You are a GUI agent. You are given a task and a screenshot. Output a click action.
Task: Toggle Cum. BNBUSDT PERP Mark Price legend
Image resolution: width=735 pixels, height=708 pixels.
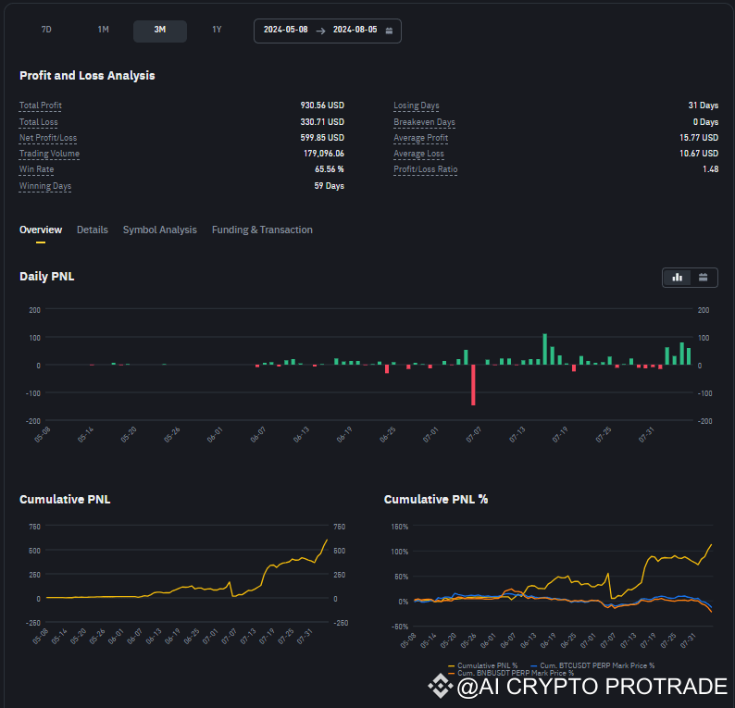[511, 673]
